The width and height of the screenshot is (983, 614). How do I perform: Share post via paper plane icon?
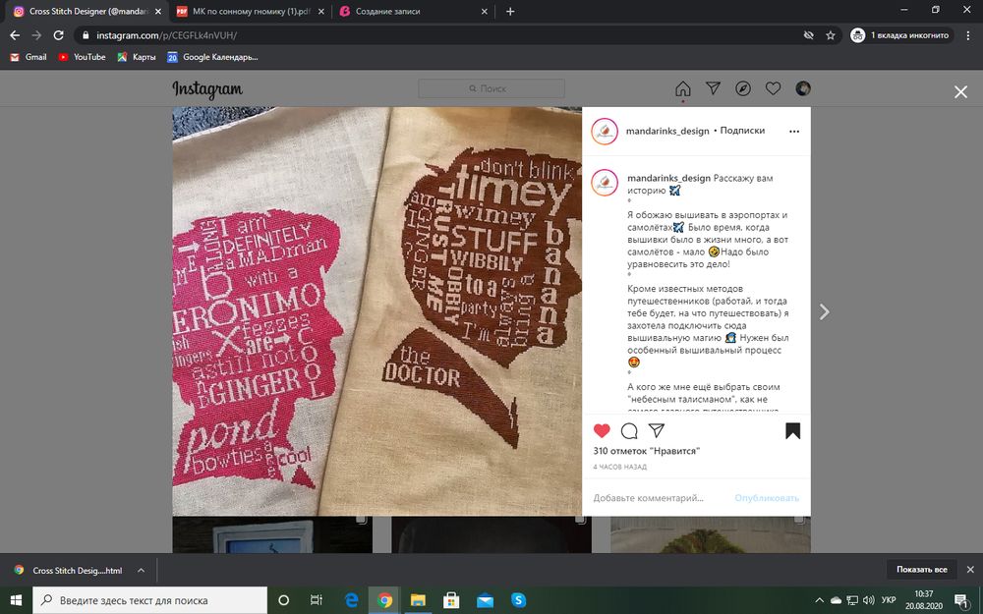657,430
